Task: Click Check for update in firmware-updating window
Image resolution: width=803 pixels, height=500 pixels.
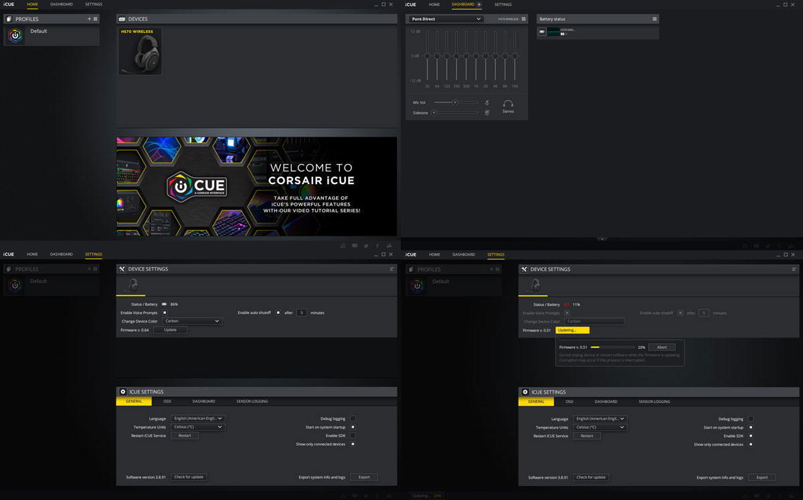Action: [591, 477]
